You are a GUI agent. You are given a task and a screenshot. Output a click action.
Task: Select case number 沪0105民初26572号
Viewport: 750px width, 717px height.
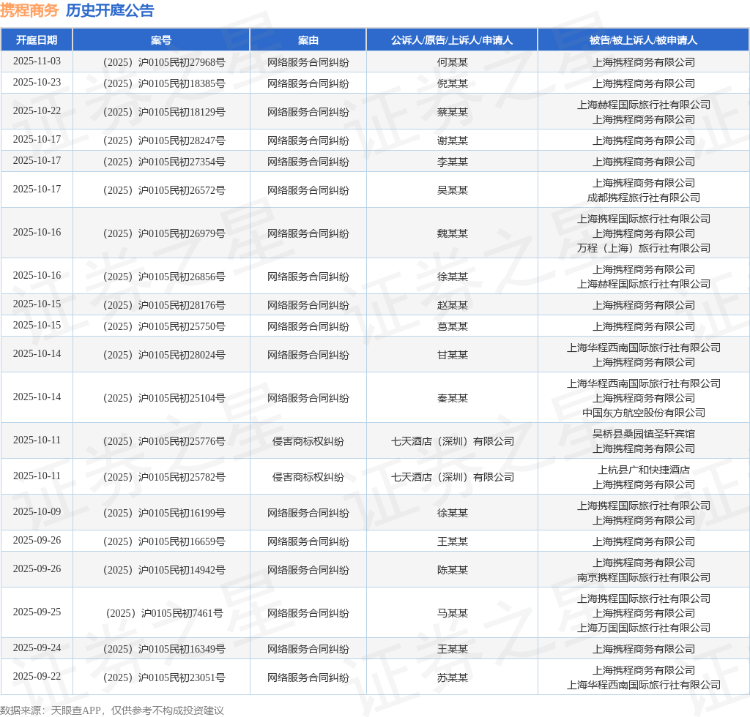click(x=164, y=190)
